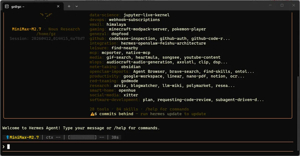Screen dimensions: 300x156
Task: Click the 'MiniMax-M2.7' header text
Action: tap(27, 29)
